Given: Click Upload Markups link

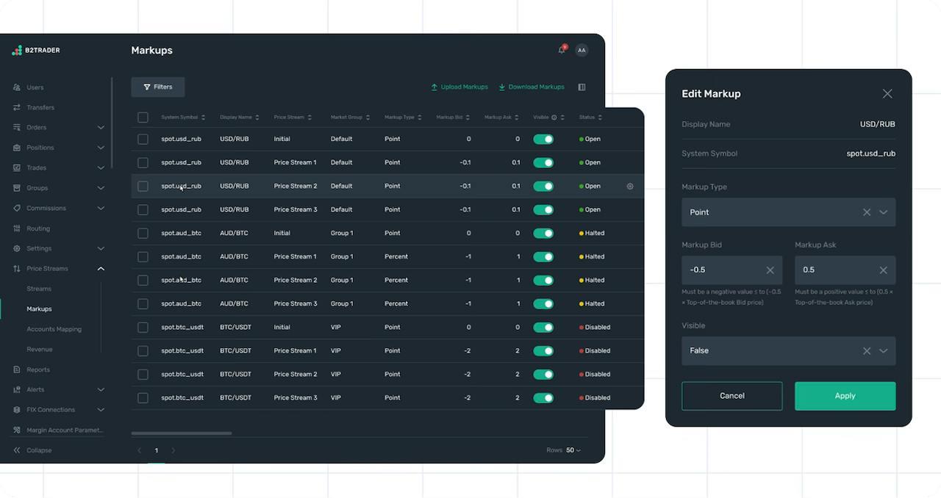Looking at the screenshot, I should [459, 87].
